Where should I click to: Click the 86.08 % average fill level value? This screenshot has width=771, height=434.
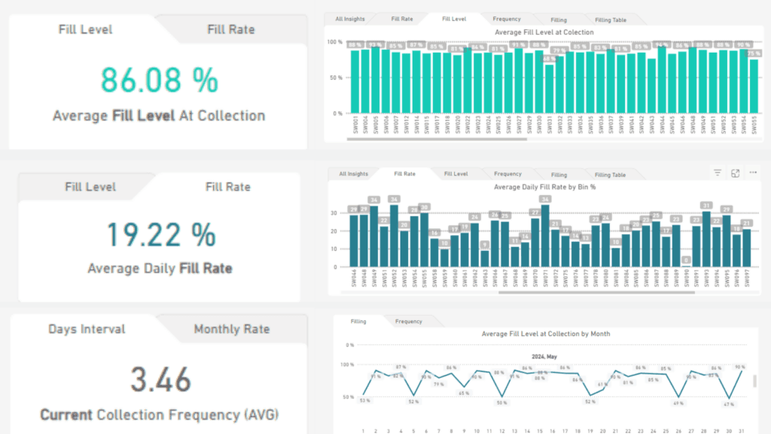[159, 80]
